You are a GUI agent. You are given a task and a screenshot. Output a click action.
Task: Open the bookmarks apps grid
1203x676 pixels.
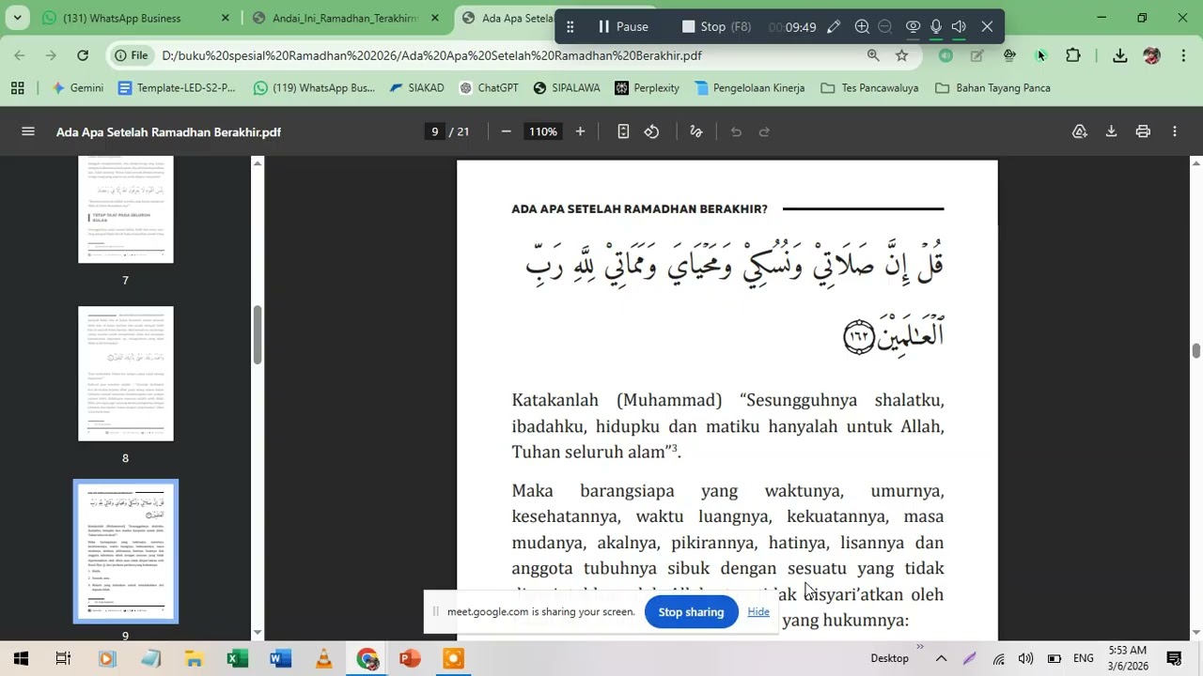pyautogui.click(x=17, y=88)
